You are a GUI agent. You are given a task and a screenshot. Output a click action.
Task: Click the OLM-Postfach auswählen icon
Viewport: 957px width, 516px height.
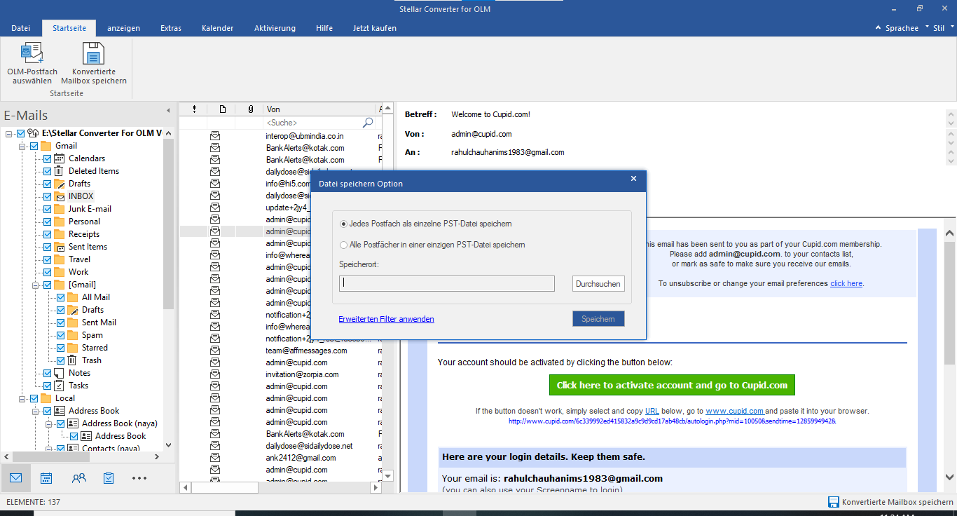[x=32, y=54]
